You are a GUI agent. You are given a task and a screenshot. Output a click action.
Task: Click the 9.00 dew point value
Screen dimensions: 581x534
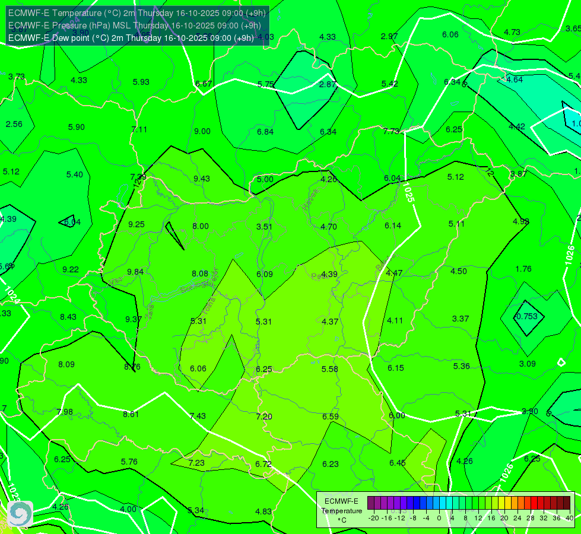(x=202, y=131)
